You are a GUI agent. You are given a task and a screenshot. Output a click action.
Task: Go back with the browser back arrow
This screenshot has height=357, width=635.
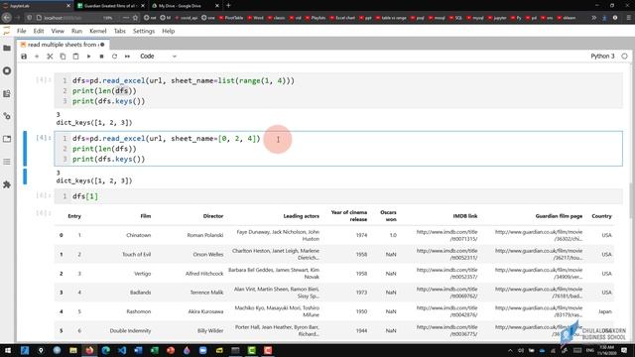point(7,18)
